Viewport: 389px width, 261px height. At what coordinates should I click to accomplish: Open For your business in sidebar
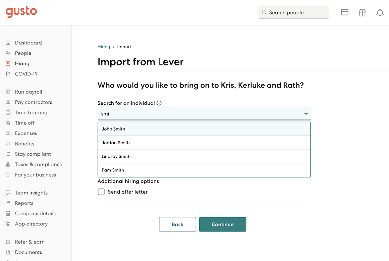(36, 175)
